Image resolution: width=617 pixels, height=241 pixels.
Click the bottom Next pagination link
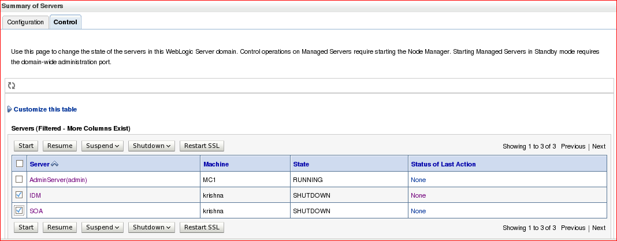coord(599,228)
